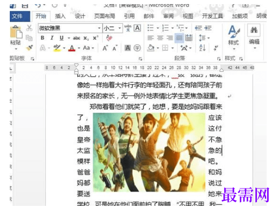The height and width of the screenshot is (211, 279).
Task: Click the Undo arrow in quick access toolbar
Action: 38,5
